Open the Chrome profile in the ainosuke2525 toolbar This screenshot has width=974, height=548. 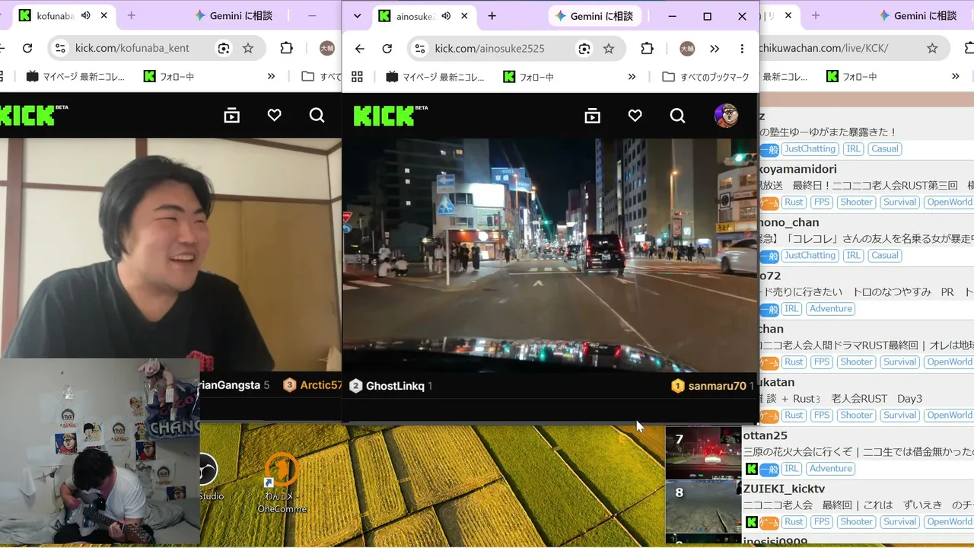click(x=687, y=49)
